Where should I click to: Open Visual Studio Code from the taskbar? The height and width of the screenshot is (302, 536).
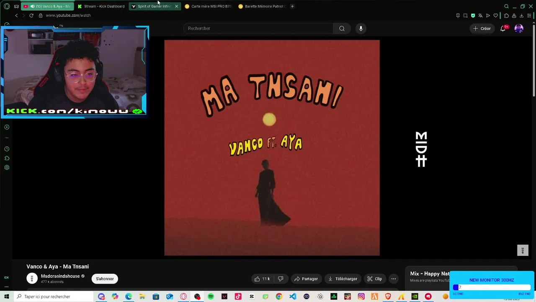(x=293, y=297)
